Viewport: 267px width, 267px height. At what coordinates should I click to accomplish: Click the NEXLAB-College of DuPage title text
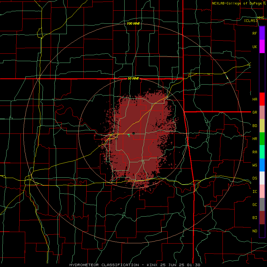click(x=237, y=3)
